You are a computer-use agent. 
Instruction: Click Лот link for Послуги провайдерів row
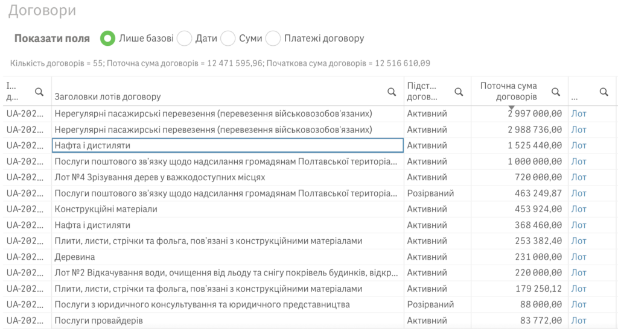tap(579, 321)
